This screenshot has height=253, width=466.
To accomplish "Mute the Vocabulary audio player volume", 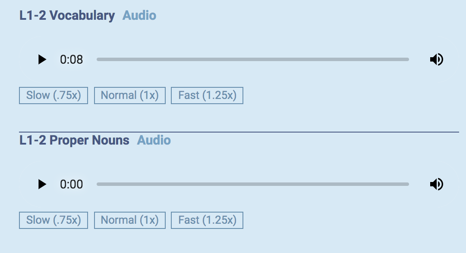I will tap(437, 59).
